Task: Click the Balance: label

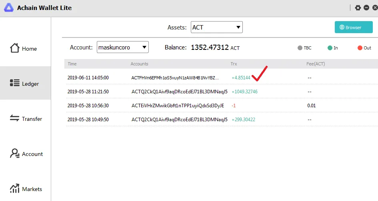Action: click(x=176, y=47)
